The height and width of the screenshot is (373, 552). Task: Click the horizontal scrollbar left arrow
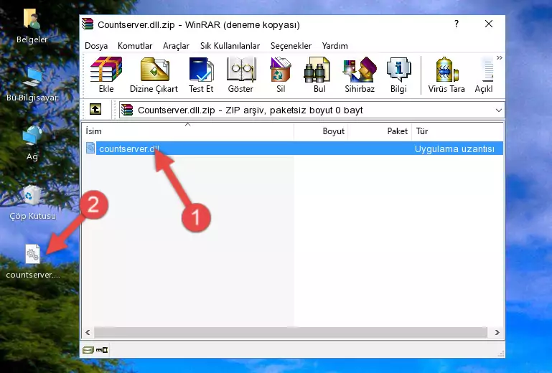88,332
